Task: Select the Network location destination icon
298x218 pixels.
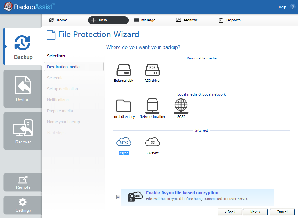Action: tap(152, 105)
